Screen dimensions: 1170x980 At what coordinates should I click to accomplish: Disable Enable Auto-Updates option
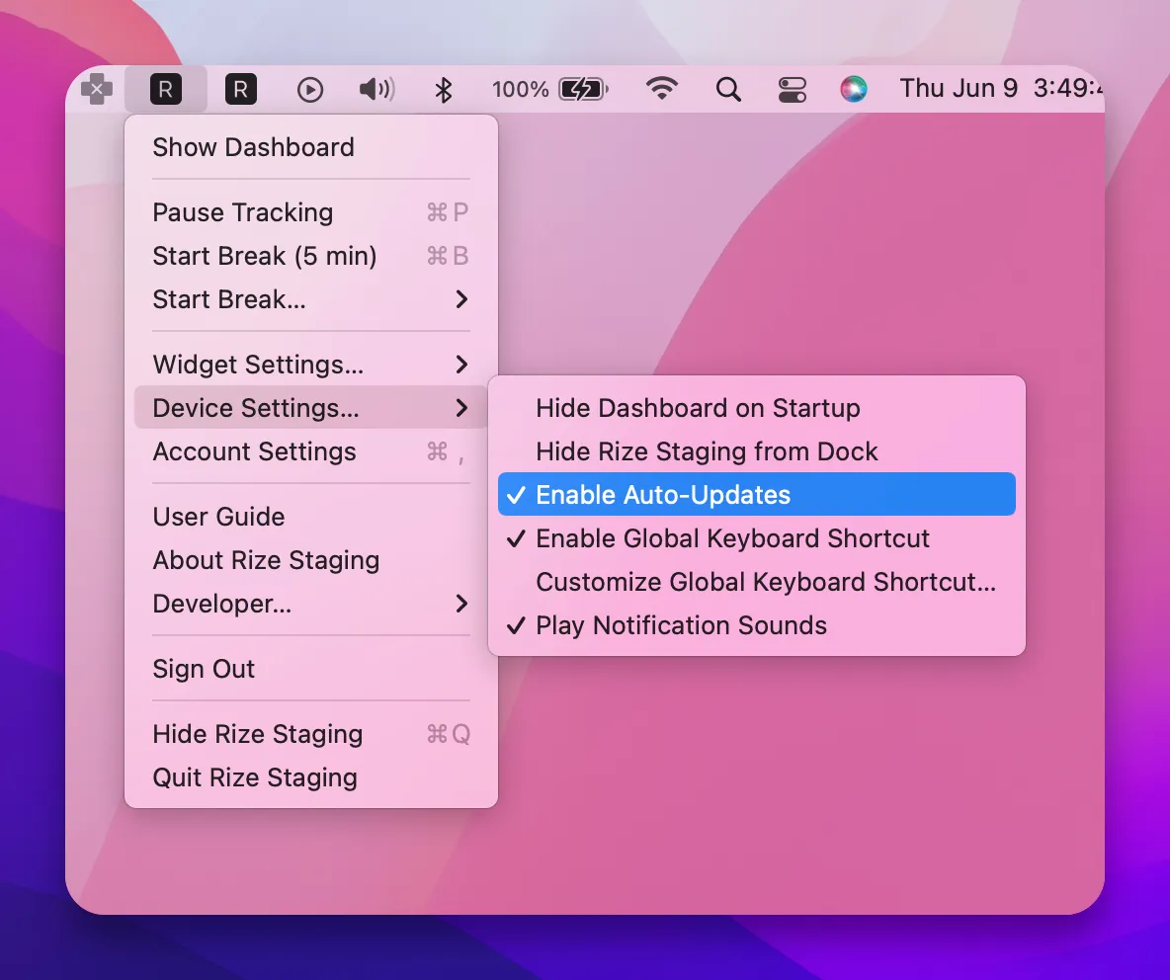point(757,495)
